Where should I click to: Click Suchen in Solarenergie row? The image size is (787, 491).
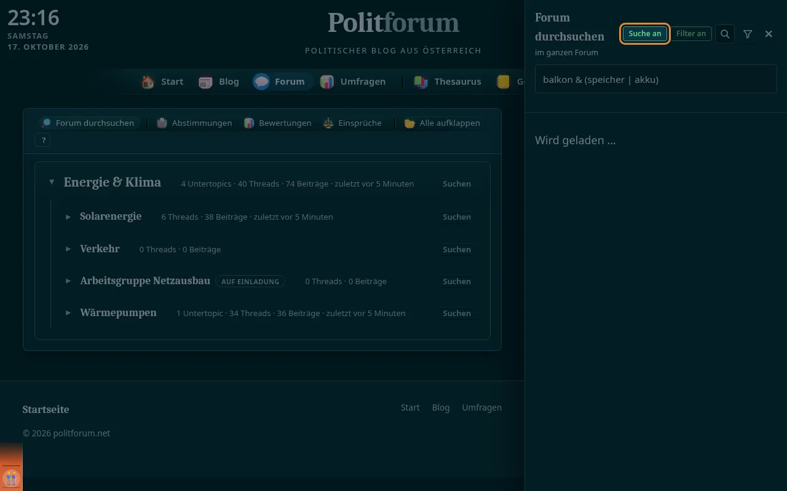tap(457, 217)
